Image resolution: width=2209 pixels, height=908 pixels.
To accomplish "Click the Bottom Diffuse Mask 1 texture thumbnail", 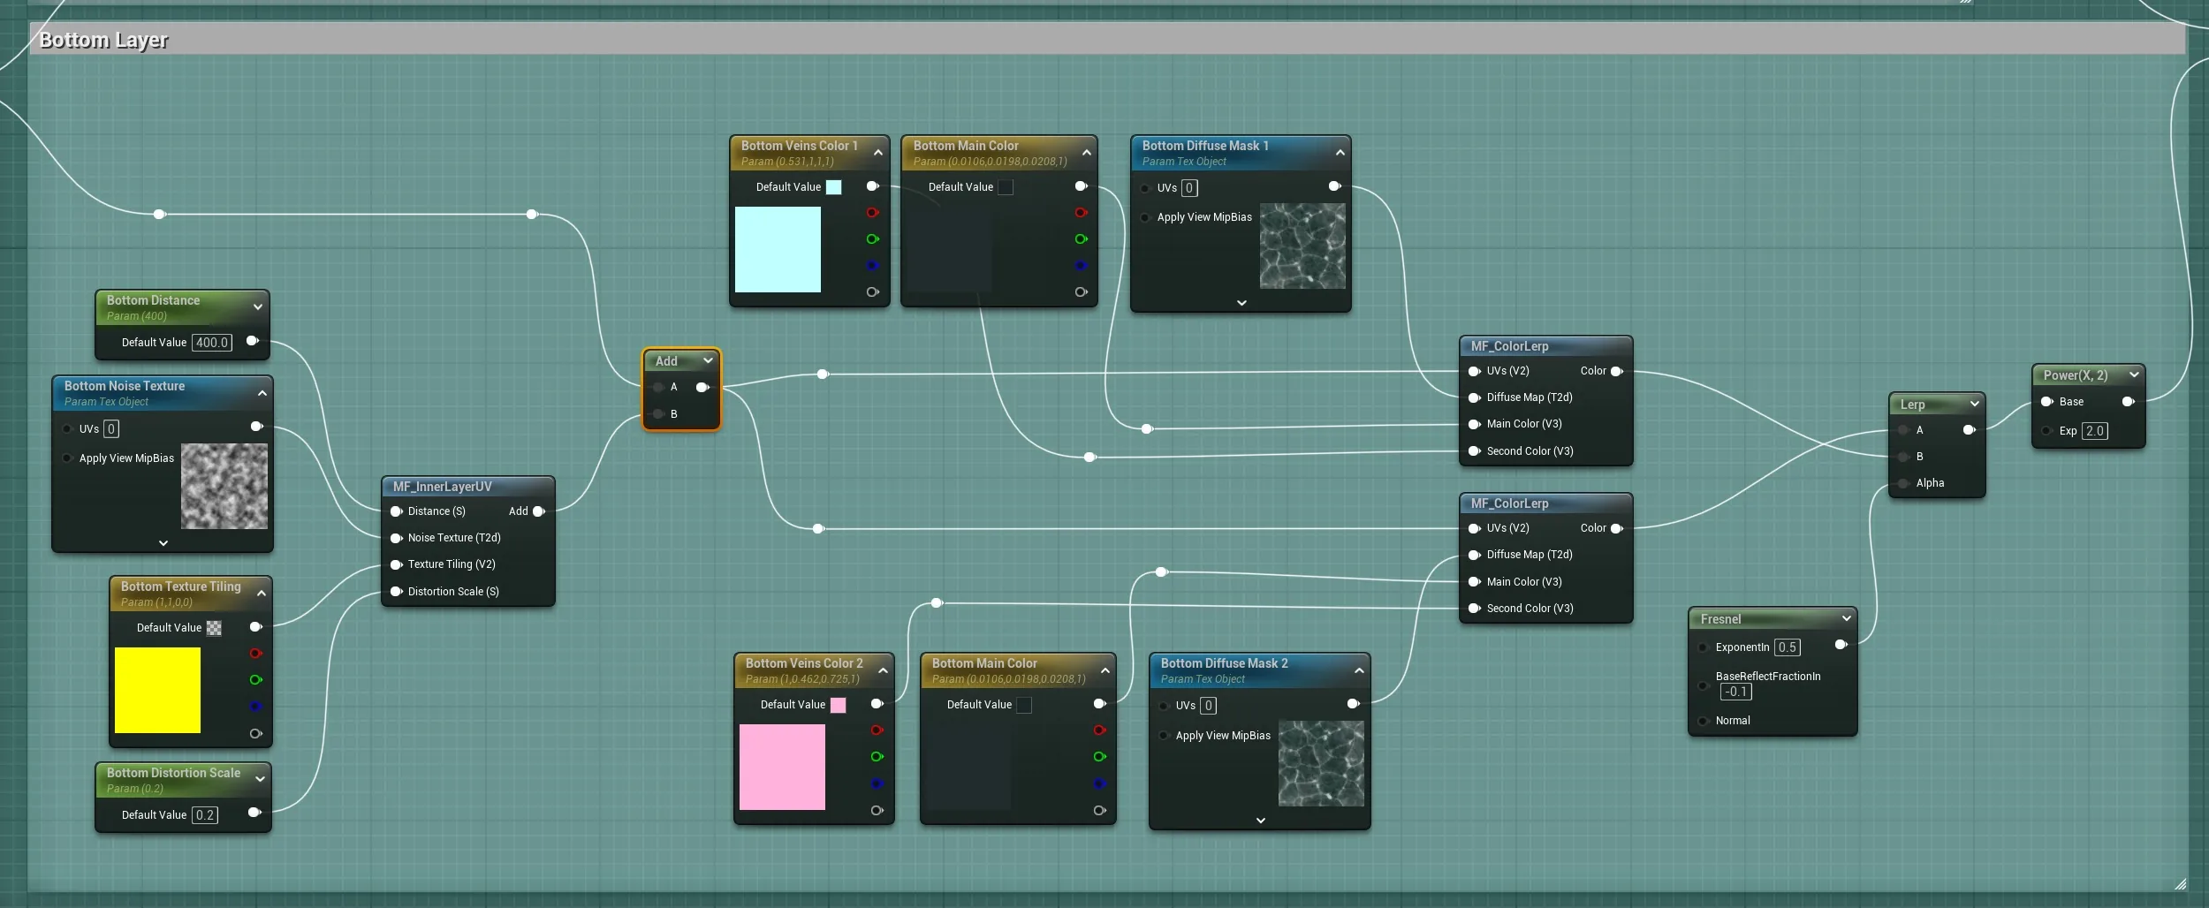I will (x=1302, y=246).
